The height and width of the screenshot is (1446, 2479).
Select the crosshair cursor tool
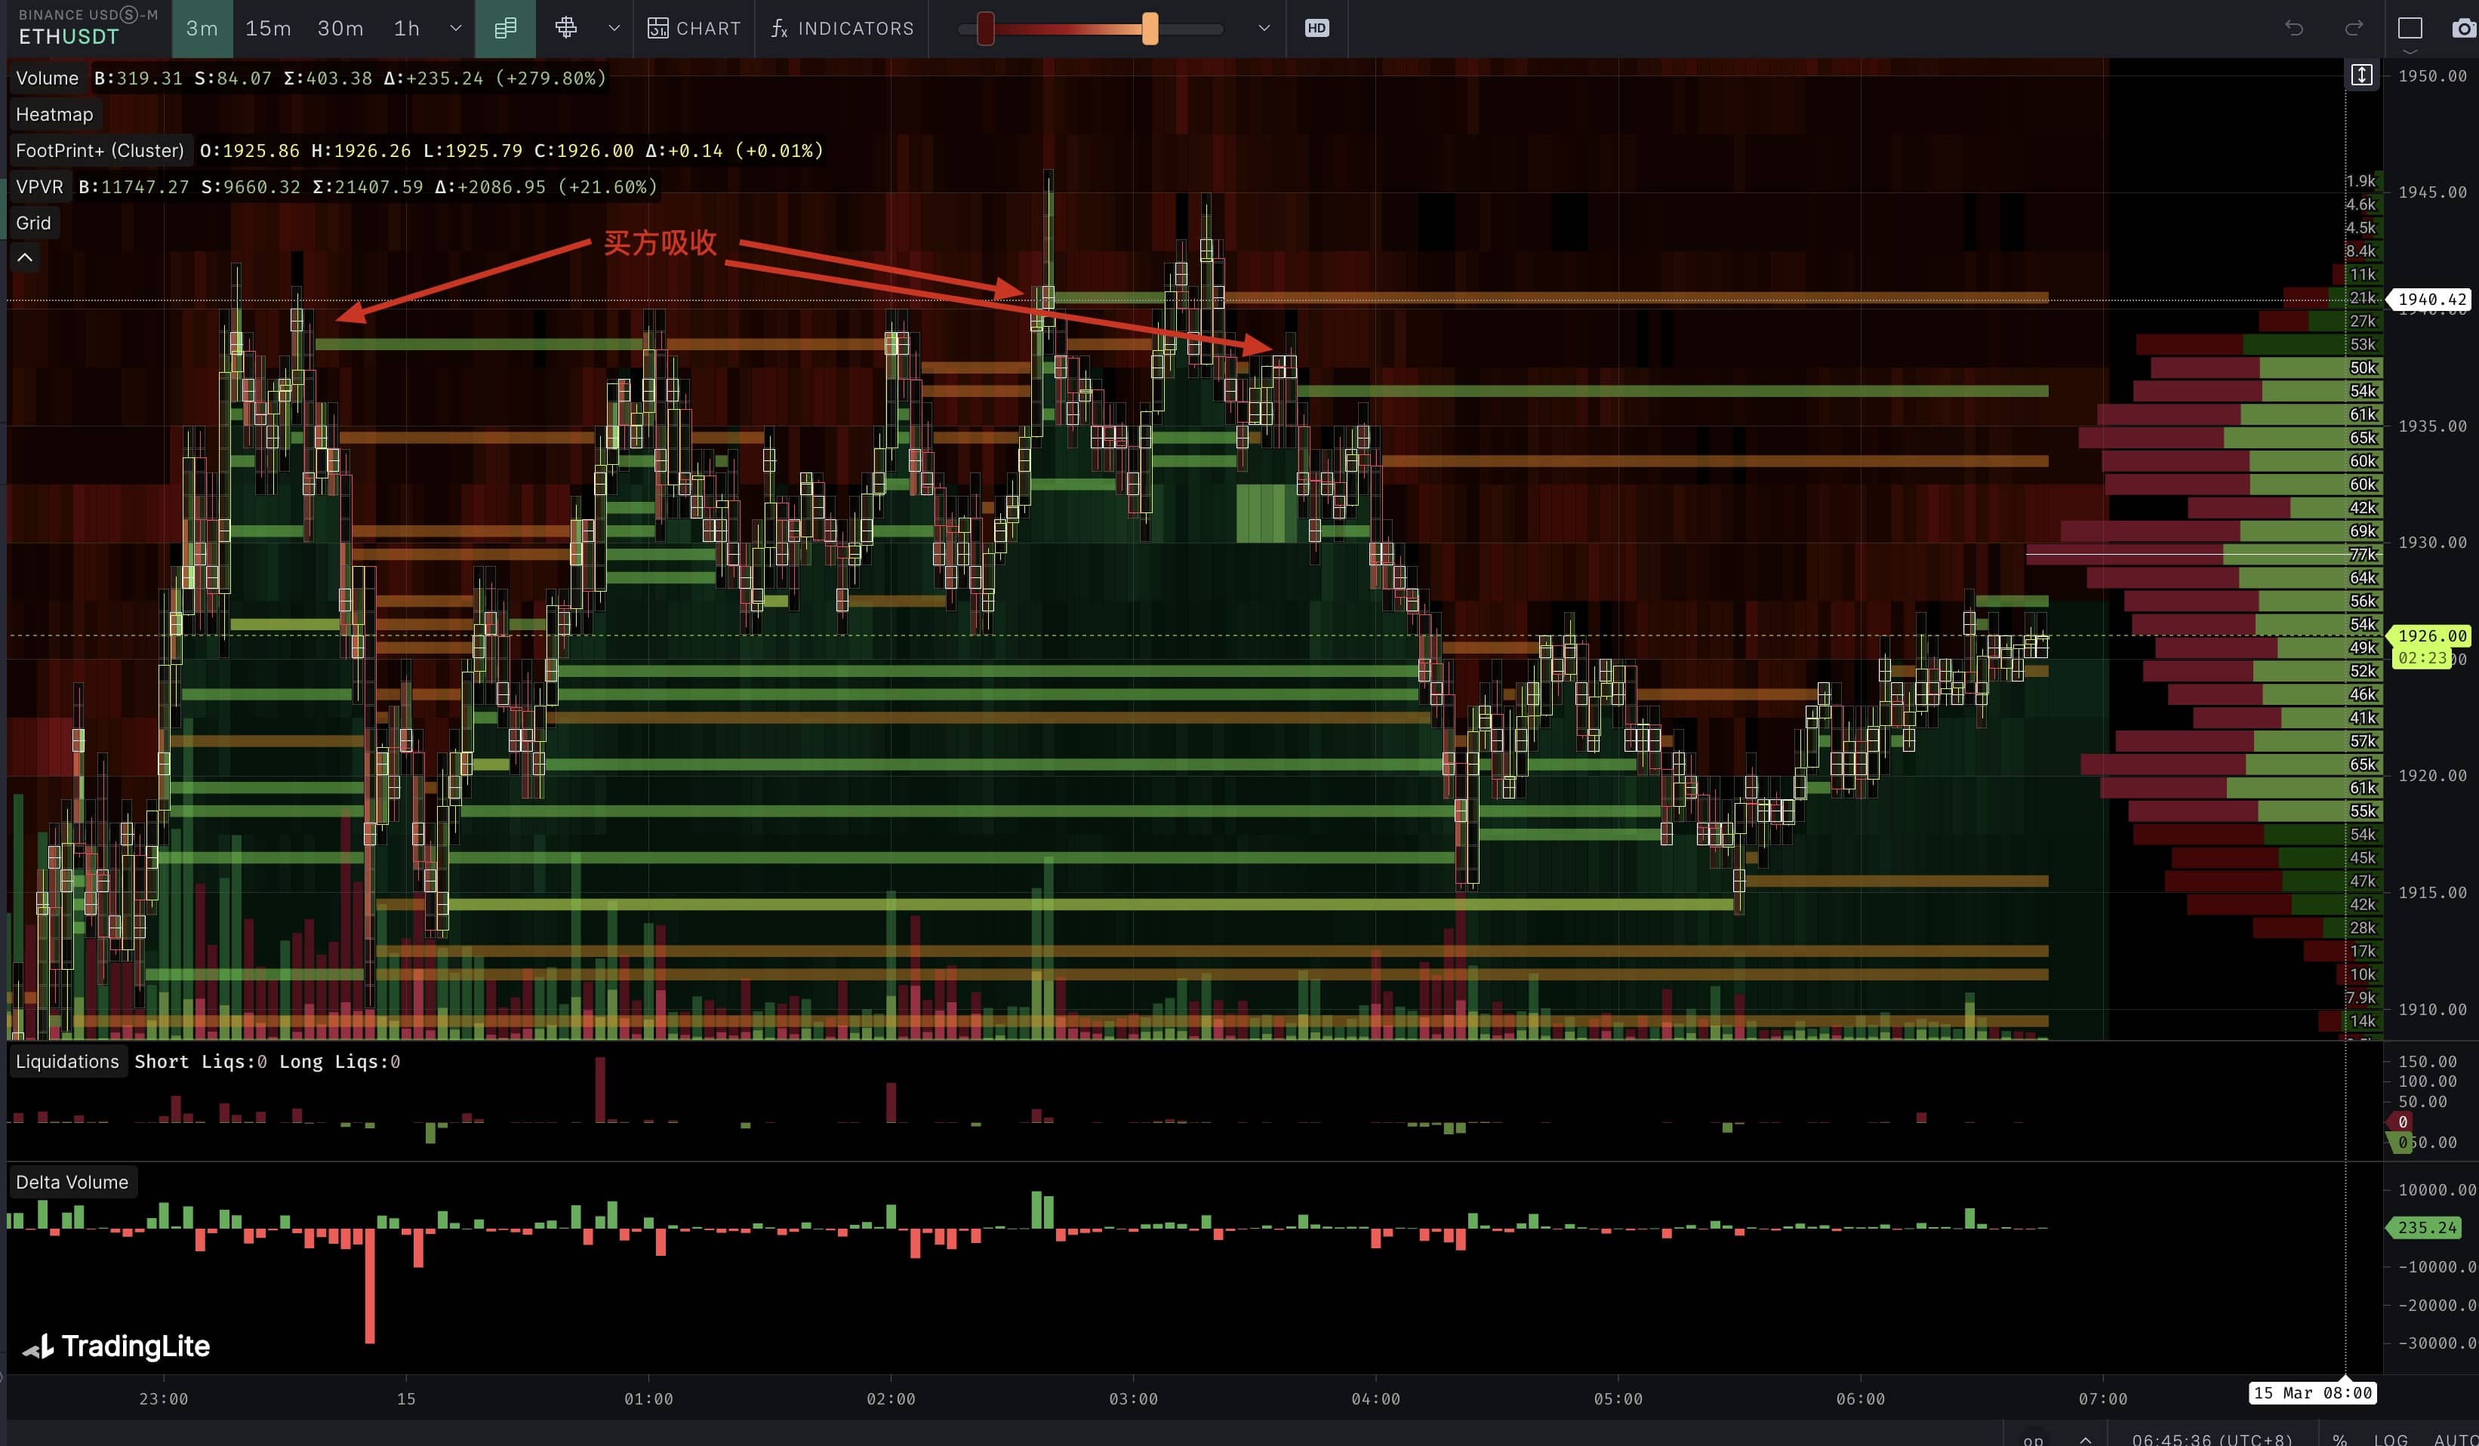click(565, 29)
